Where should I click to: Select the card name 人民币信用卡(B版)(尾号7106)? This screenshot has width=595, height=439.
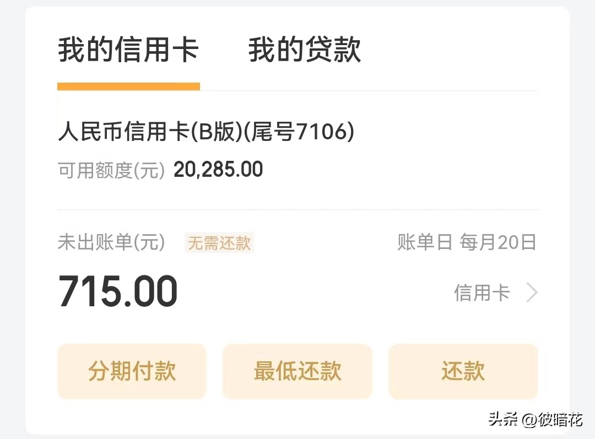click(x=207, y=132)
